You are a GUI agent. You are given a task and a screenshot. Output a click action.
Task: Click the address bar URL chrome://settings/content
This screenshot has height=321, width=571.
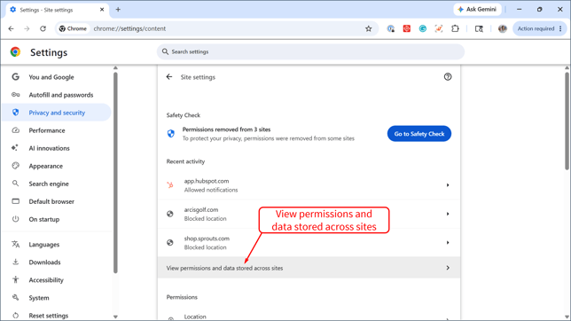coord(129,28)
